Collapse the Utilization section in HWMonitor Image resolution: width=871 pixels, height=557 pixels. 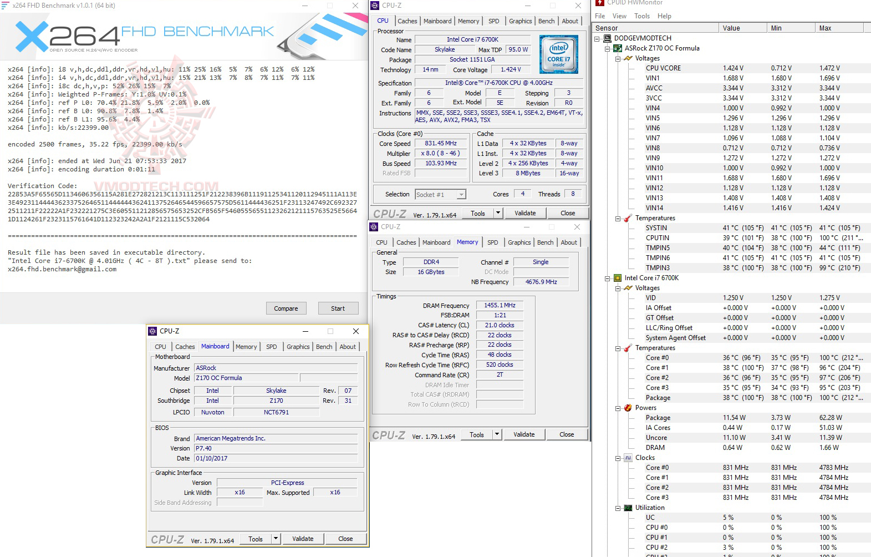618,508
